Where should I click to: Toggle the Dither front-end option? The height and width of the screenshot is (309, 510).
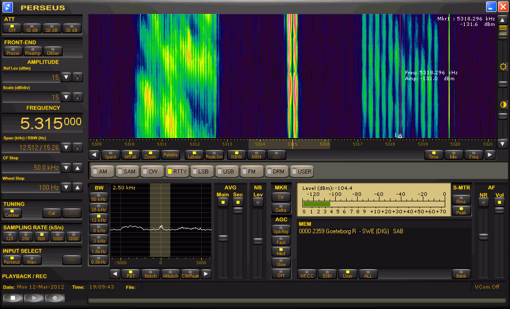tap(53, 51)
